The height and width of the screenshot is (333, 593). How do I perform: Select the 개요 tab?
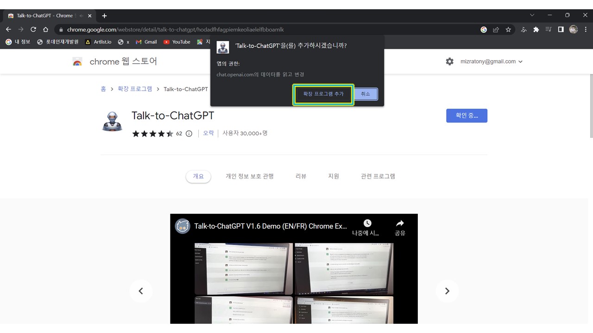coord(198,176)
